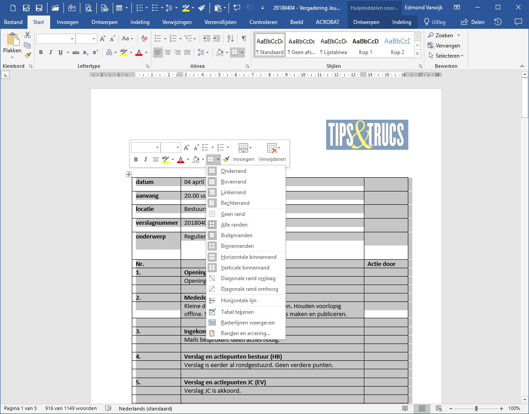Click the TIPS & TRUCS logo image
The height and width of the screenshot is (414, 529).
(x=367, y=135)
